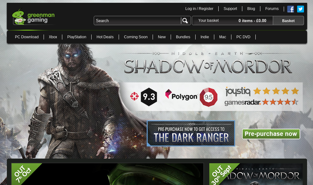
Task: Visit the Blog link
Action: coord(251,9)
